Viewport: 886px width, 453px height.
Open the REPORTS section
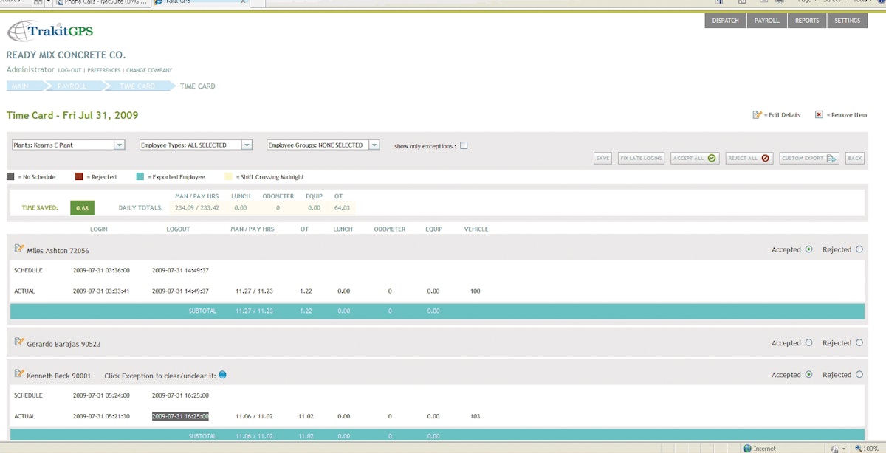[x=807, y=20]
